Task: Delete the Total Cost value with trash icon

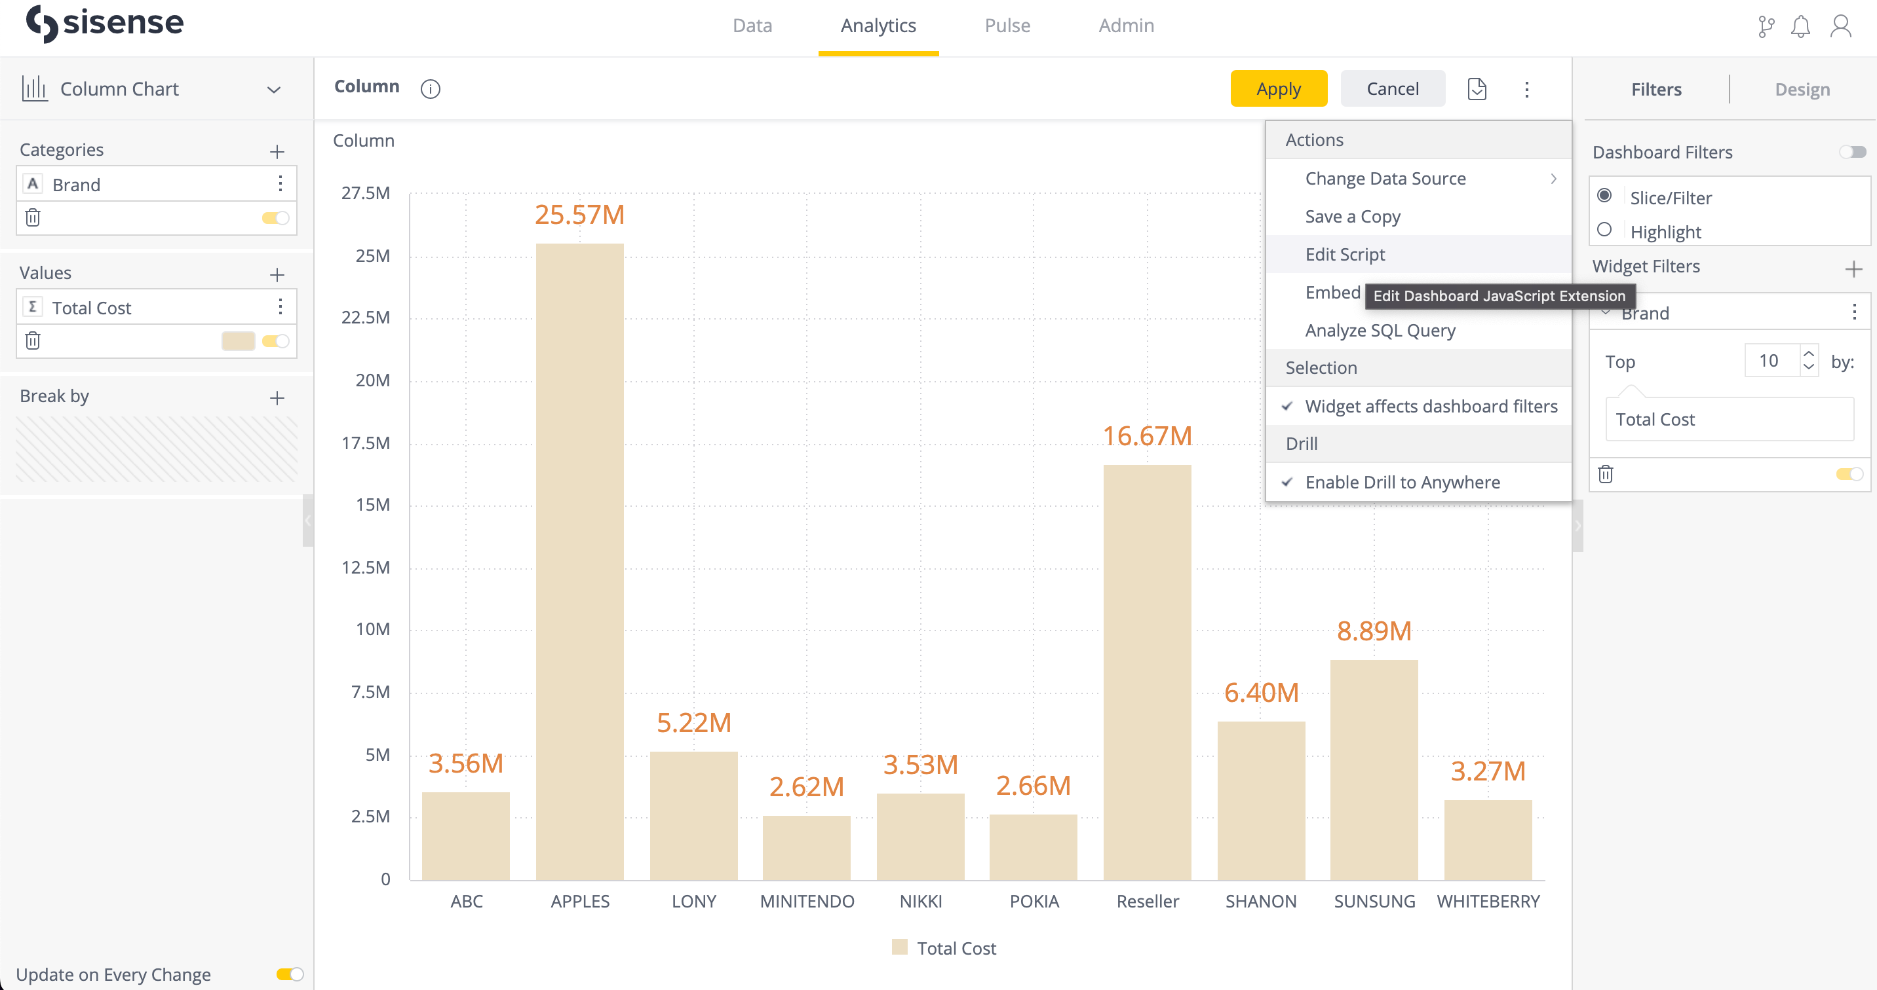Action: [33, 340]
